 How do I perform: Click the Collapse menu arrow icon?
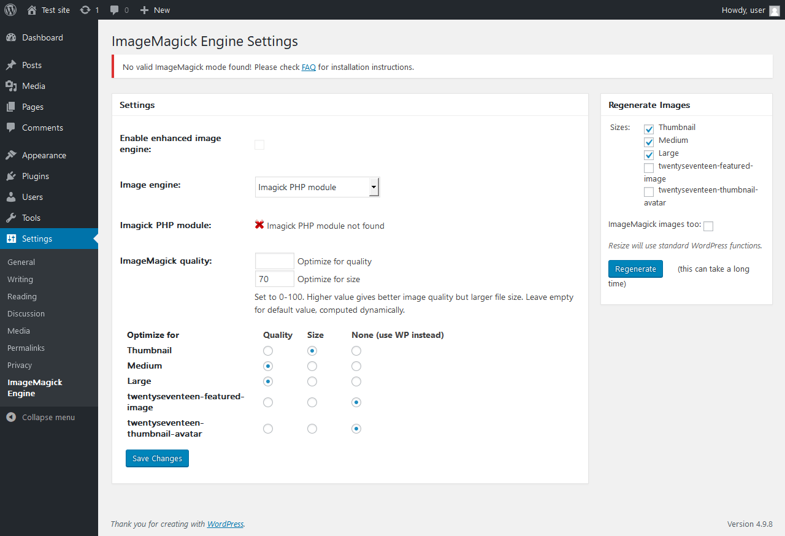(11, 418)
